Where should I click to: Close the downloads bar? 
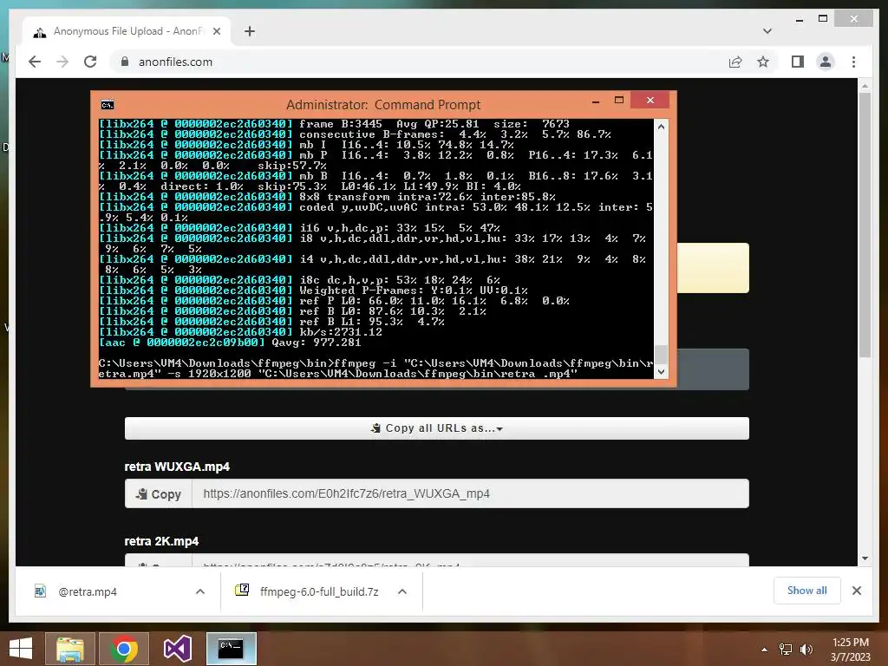click(x=856, y=591)
